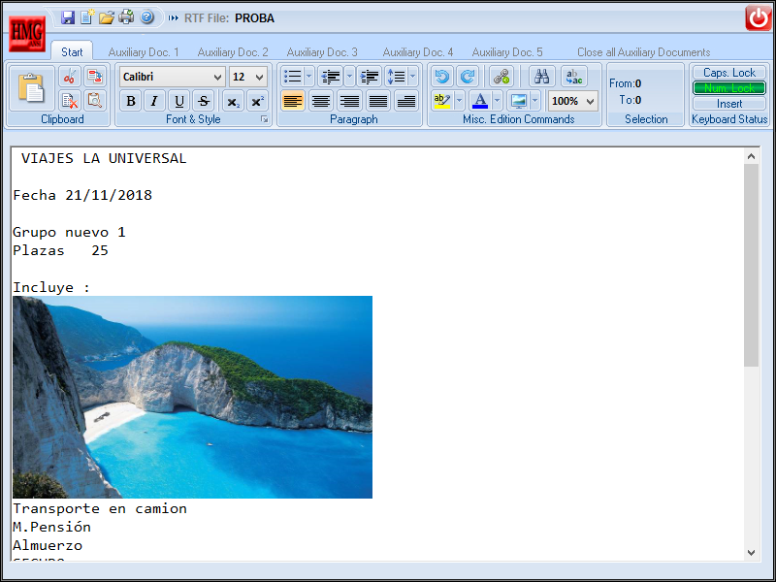
Task: Open a file using the folder icon
Action: tap(107, 17)
